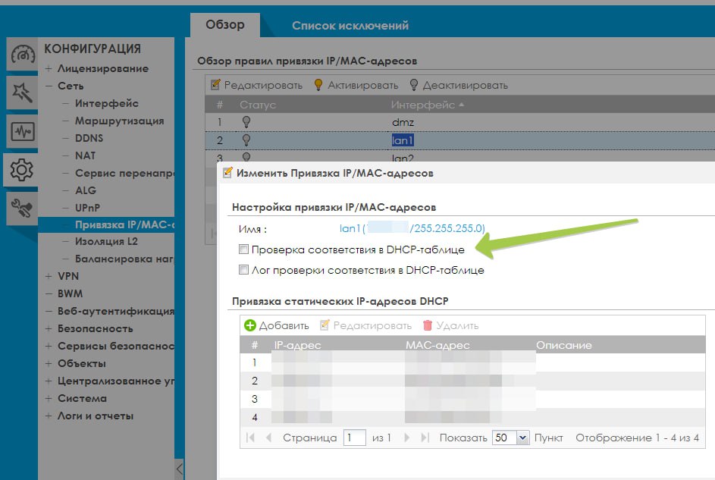The height and width of the screenshot is (480, 715).
Task: Go to first page arrow in pager
Action: (250, 438)
